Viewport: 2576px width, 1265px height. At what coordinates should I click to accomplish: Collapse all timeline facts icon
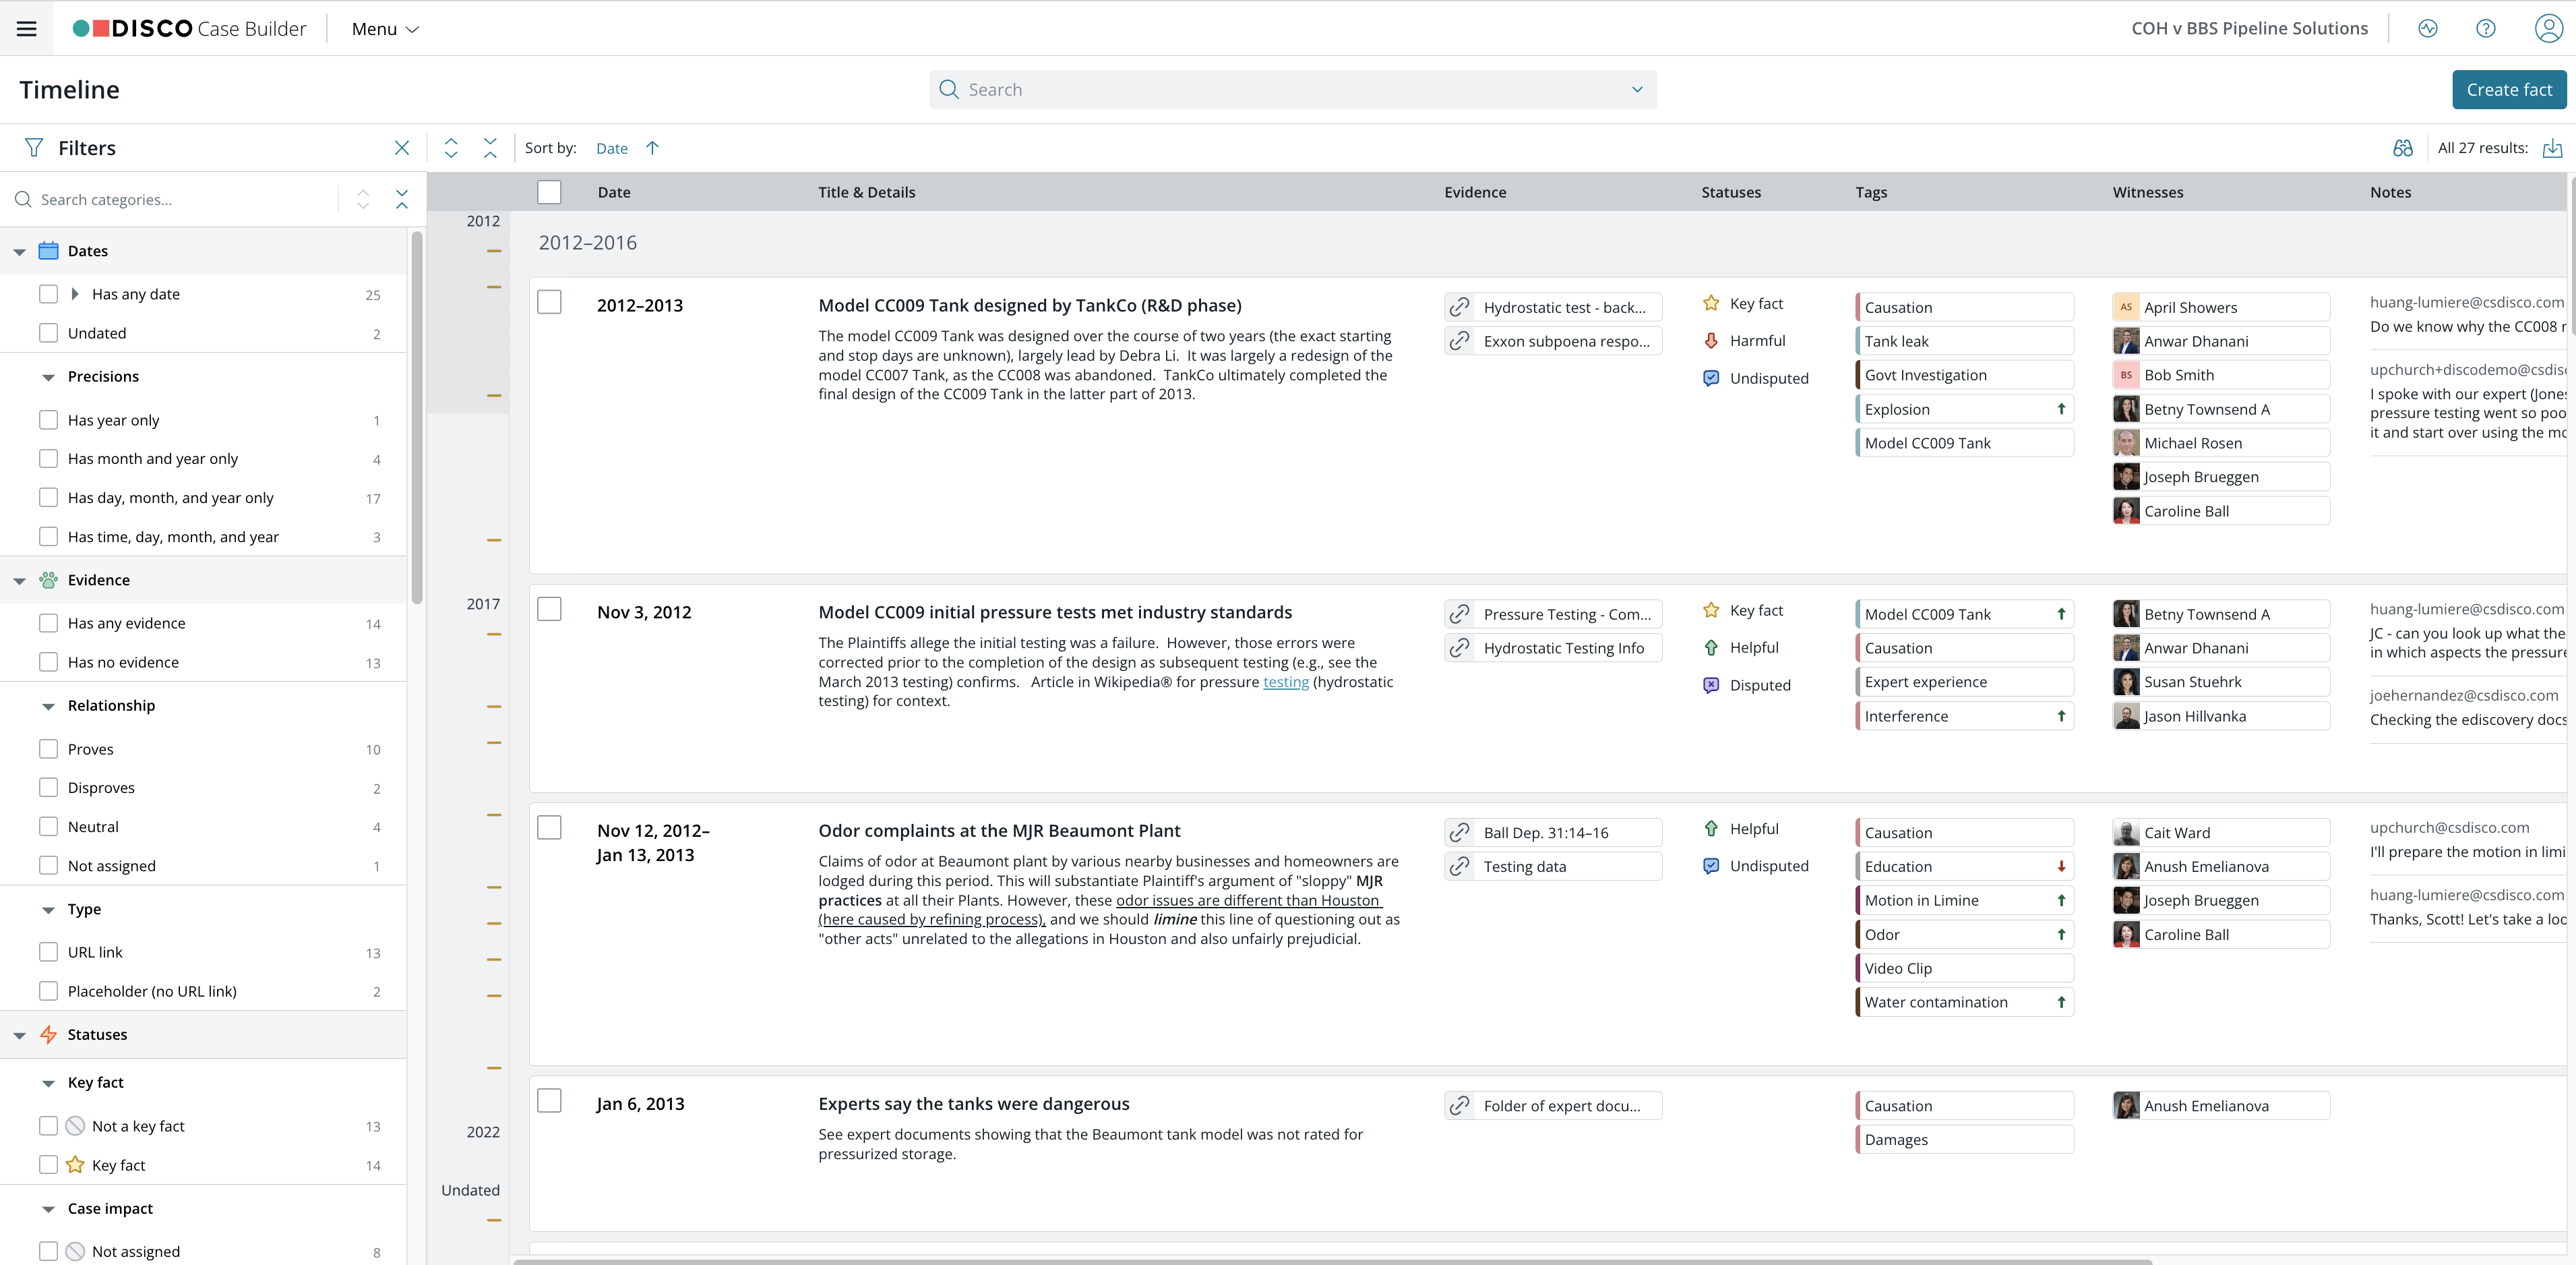(490, 148)
